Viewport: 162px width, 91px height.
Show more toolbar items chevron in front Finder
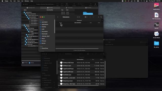[x=98, y=17]
